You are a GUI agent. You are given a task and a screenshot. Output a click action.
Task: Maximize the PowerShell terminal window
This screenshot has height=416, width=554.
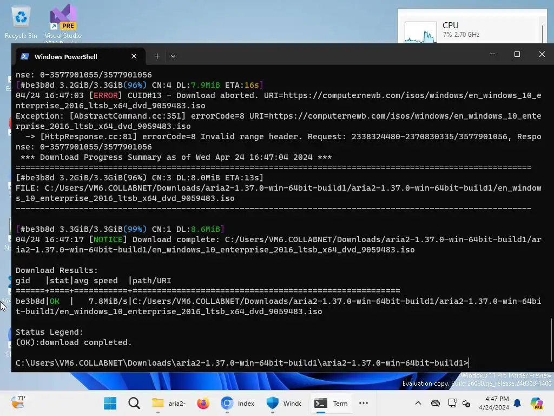(517, 54)
